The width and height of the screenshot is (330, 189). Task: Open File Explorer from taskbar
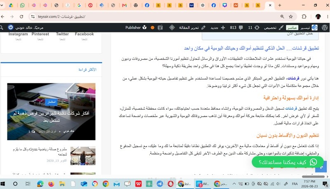pos(62,184)
